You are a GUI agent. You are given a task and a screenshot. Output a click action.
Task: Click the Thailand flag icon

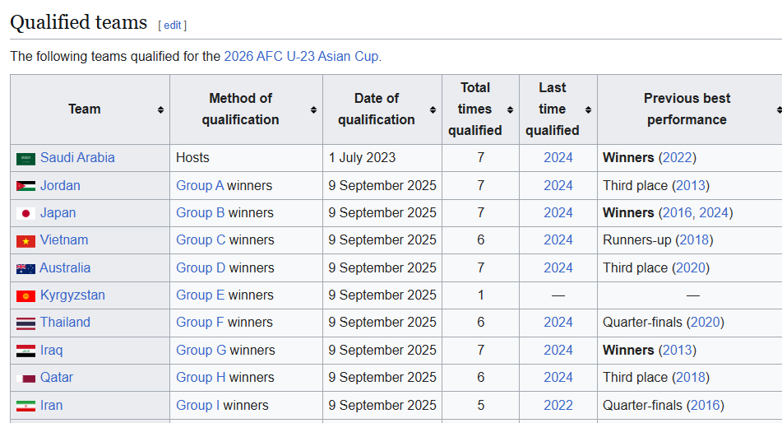pyautogui.click(x=25, y=323)
